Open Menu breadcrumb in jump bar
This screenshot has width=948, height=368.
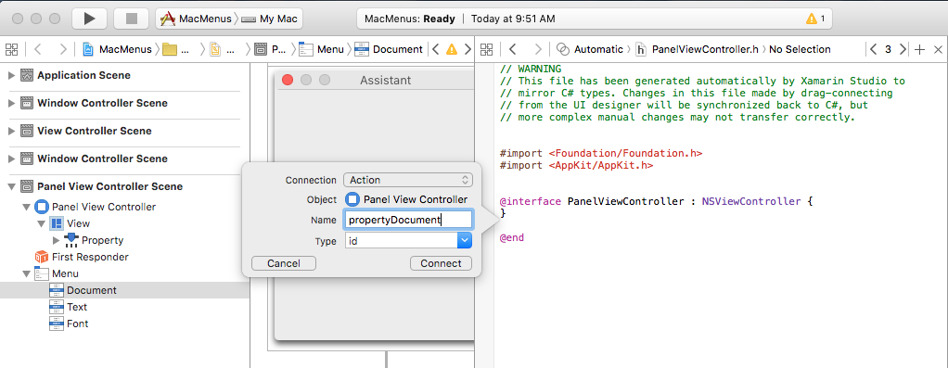(x=322, y=49)
